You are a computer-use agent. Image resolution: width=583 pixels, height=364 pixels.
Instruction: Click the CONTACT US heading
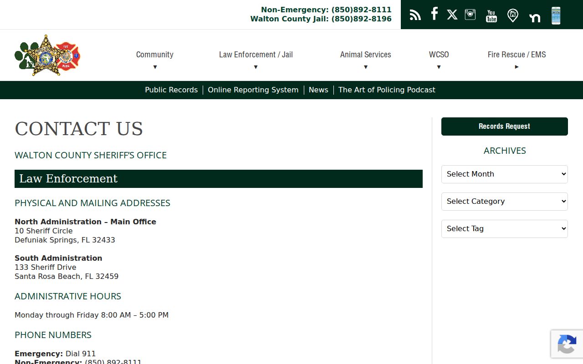click(x=79, y=129)
